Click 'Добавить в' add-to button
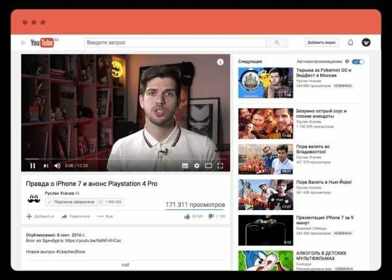Image resolution: width=392 pixels, height=280 pixels. [41, 217]
